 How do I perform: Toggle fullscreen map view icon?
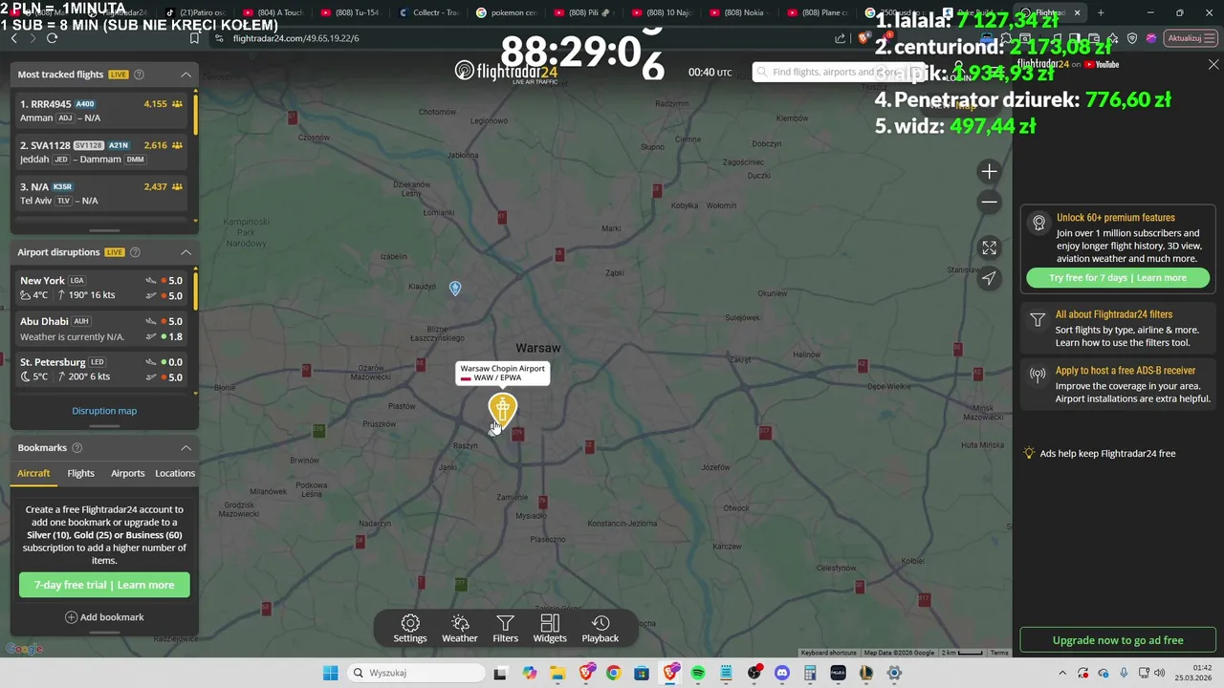click(989, 247)
